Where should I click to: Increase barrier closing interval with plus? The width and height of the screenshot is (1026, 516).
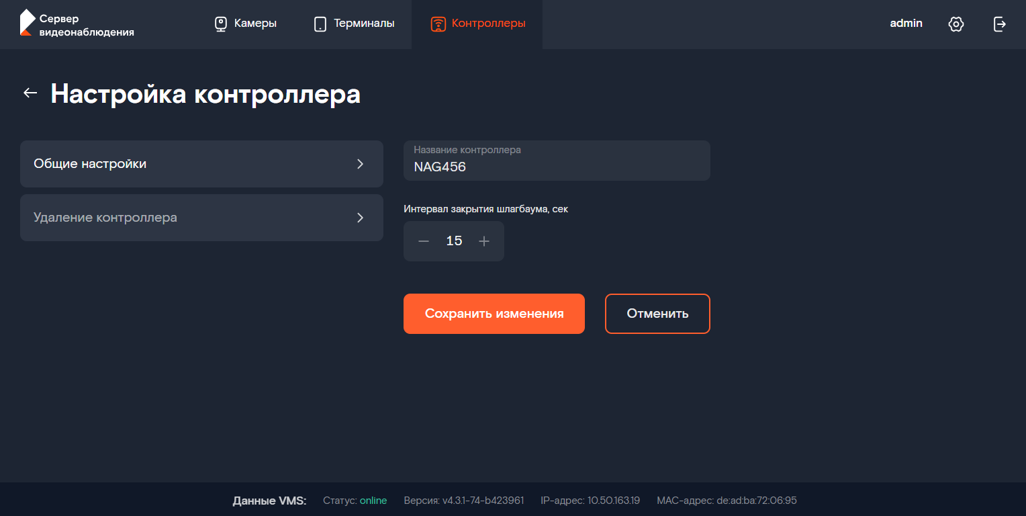tap(484, 241)
